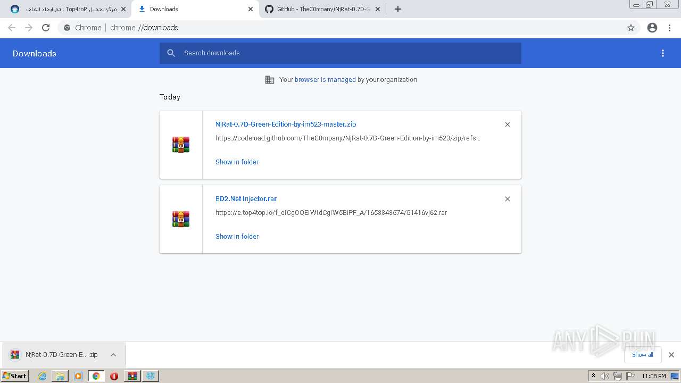Open the BD2.Net Injector.rar file link
This screenshot has height=383, width=681.
(246, 199)
